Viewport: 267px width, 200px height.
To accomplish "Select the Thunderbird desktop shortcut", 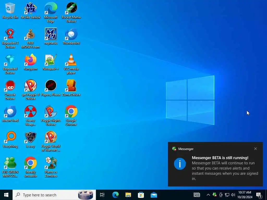I will (71, 36).
